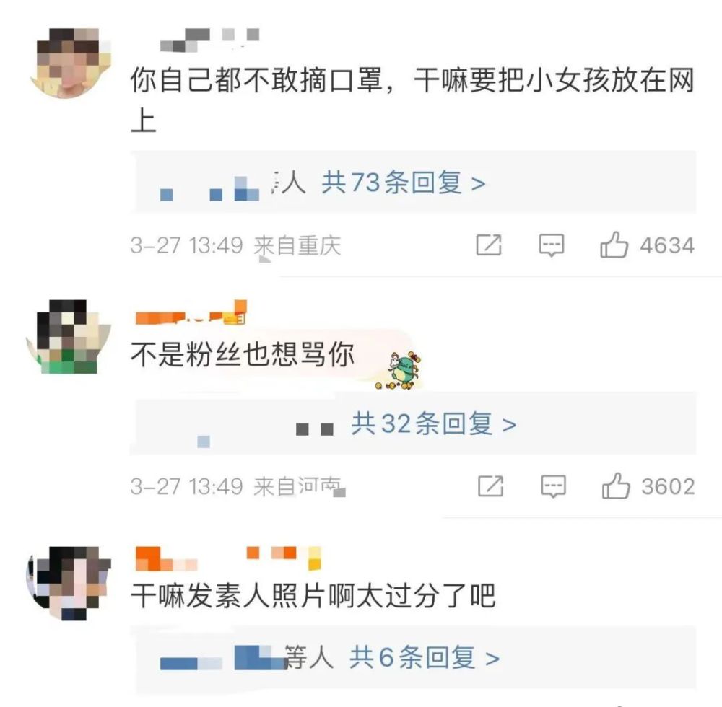Screen dimensions: 722x707
Task: Expand 共6条回复 replies
Action: 425,657
